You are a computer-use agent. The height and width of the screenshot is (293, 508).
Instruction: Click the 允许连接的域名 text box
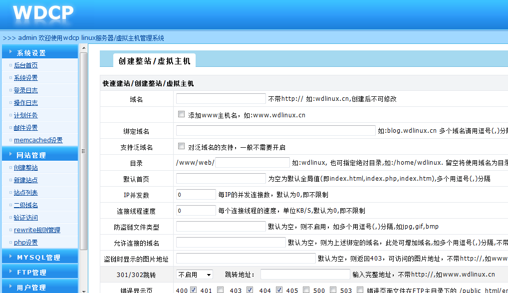(x=231, y=242)
